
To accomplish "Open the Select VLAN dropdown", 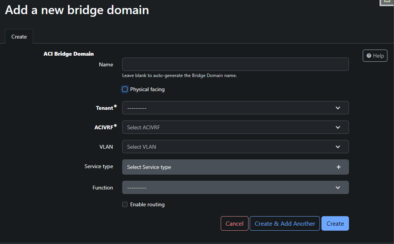I will (x=235, y=147).
